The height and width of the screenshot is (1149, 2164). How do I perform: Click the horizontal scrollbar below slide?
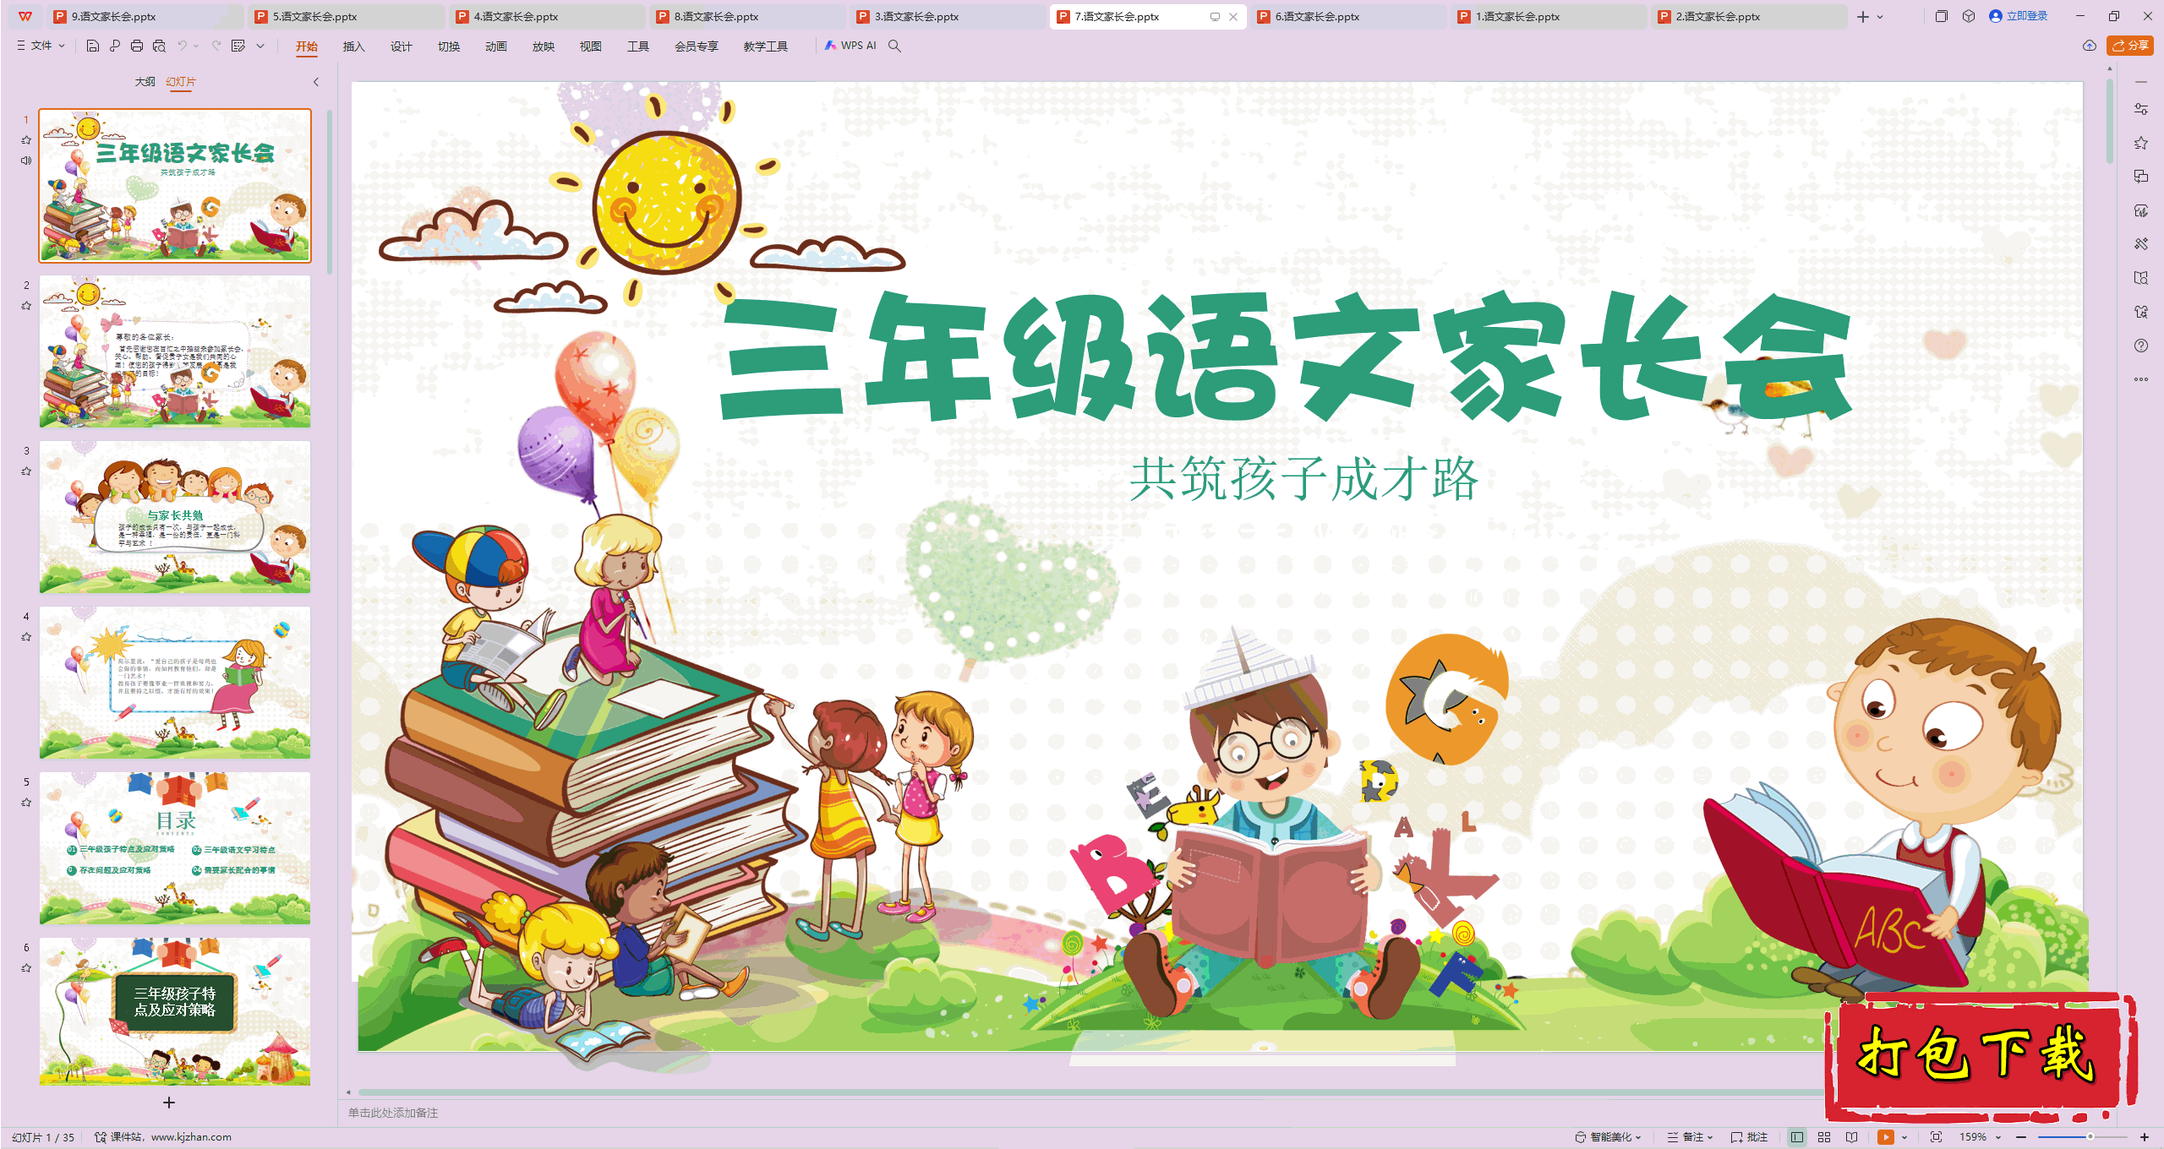point(1090,1092)
